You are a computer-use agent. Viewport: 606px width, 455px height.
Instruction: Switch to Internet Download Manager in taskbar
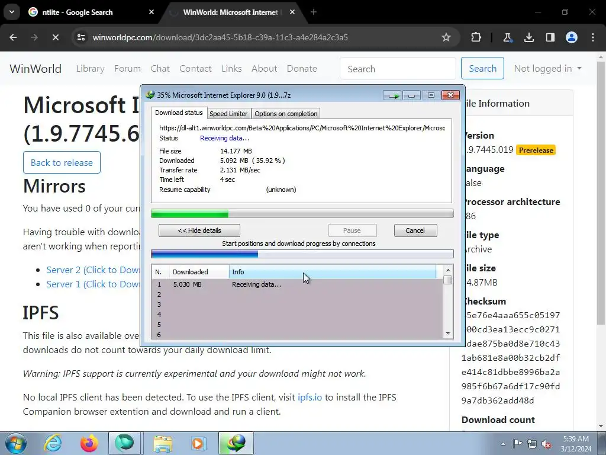pos(236,443)
